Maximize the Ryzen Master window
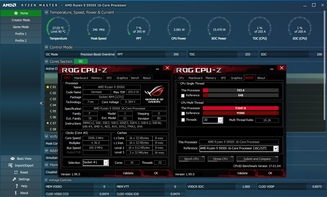This screenshot has width=327, height=197. point(314,5)
